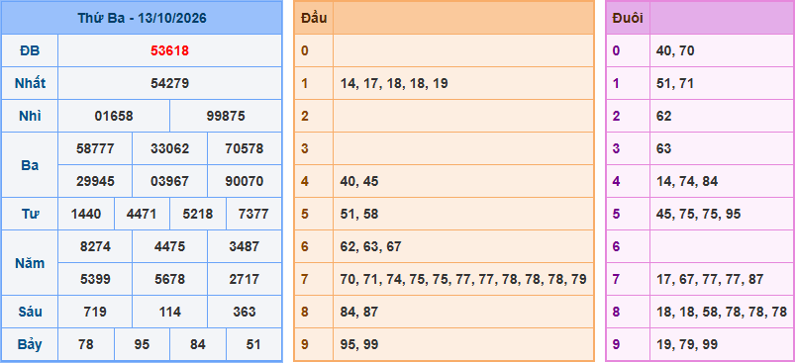796x363 pixels.
Task: Click the Đầu column header
Action: tap(314, 18)
